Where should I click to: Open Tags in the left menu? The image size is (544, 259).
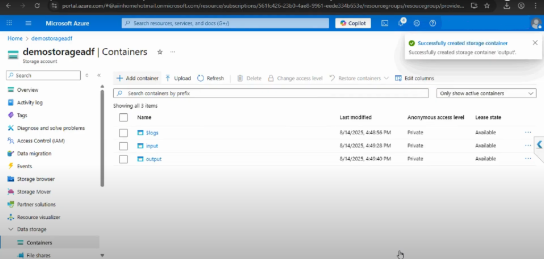click(22, 115)
